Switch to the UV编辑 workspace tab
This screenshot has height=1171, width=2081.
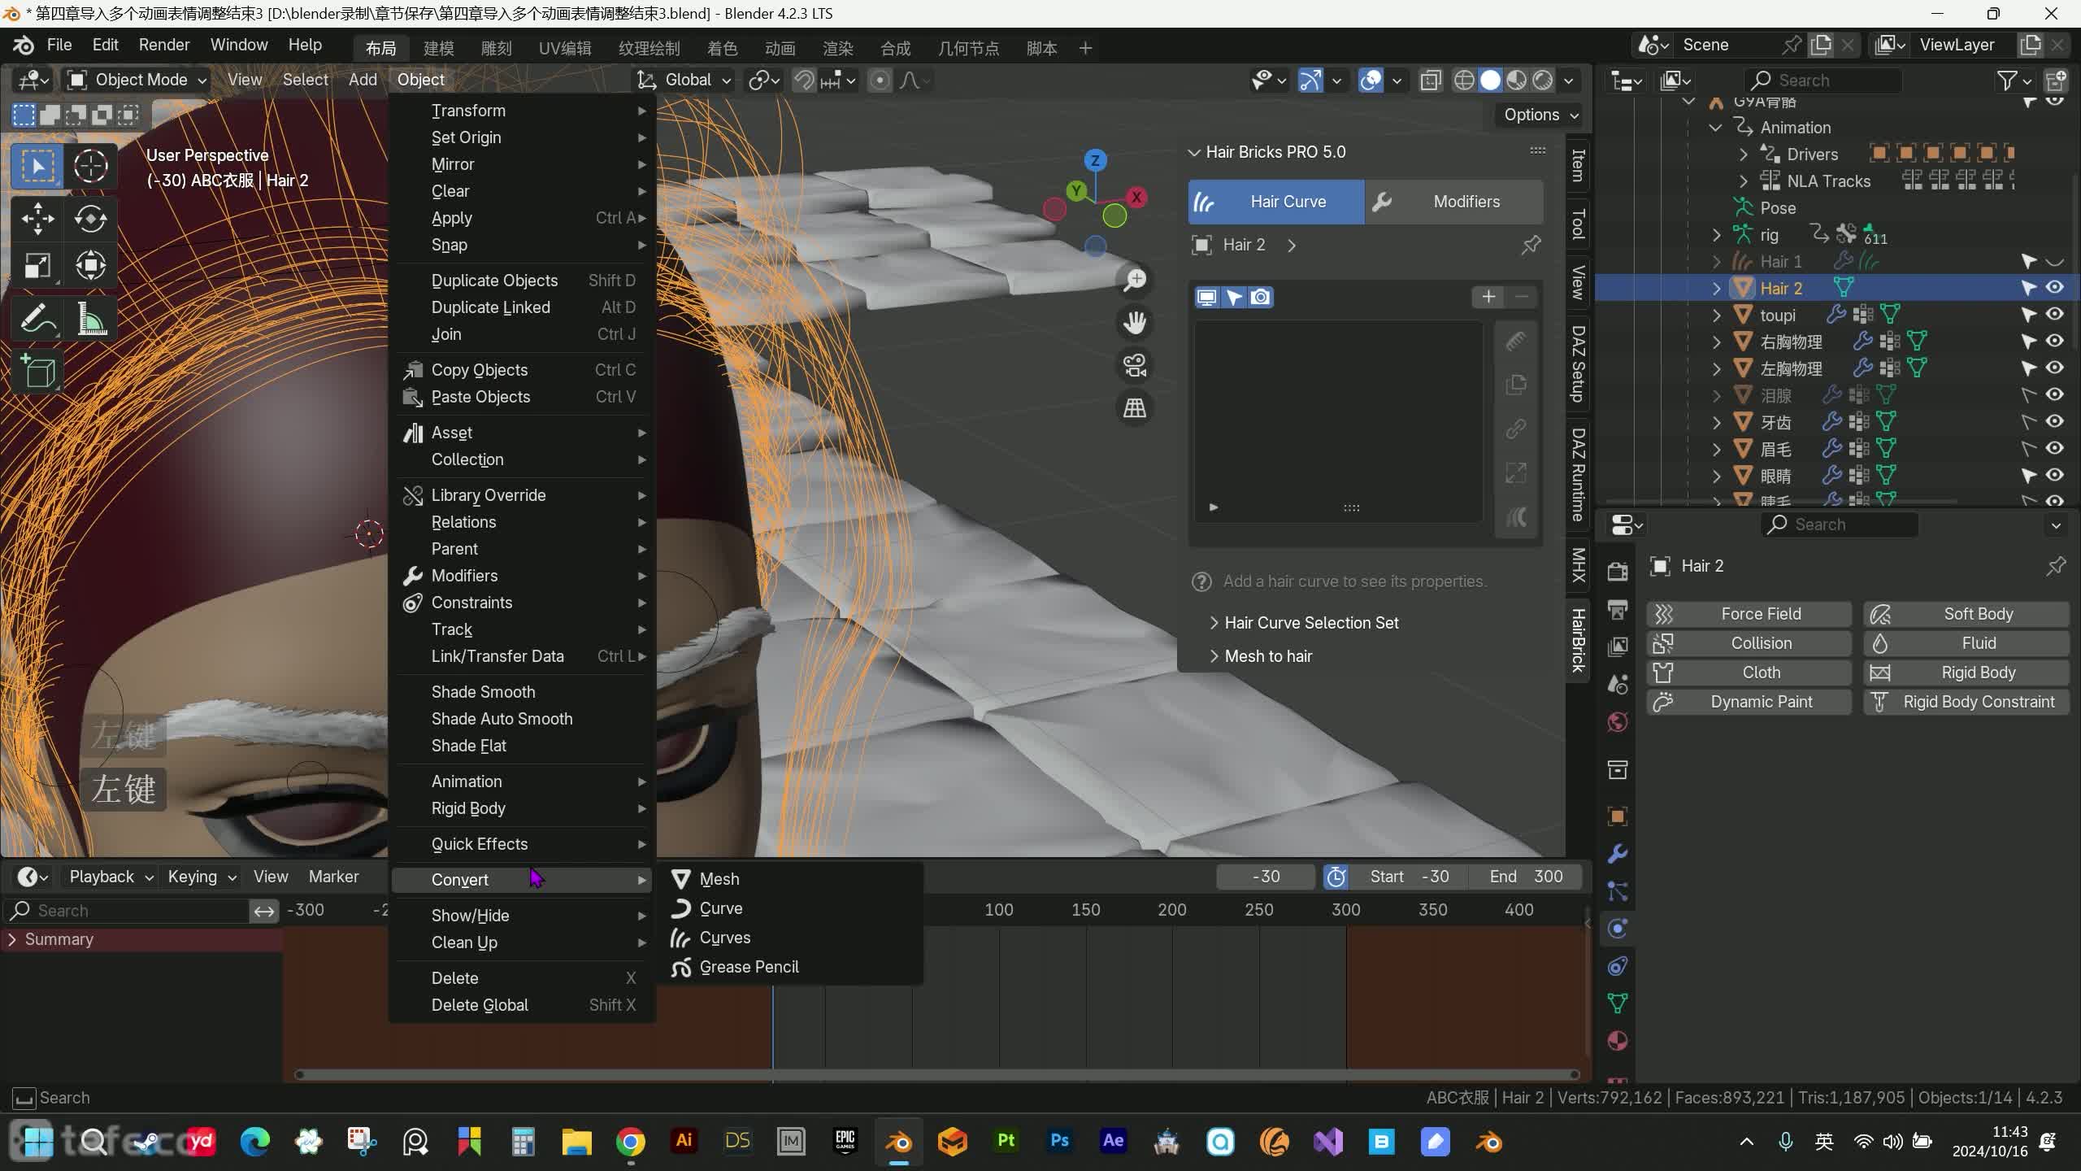pyautogui.click(x=565, y=49)
